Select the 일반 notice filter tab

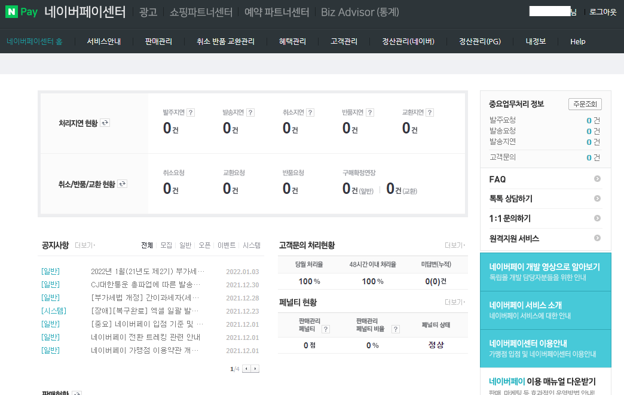(185, 245)
